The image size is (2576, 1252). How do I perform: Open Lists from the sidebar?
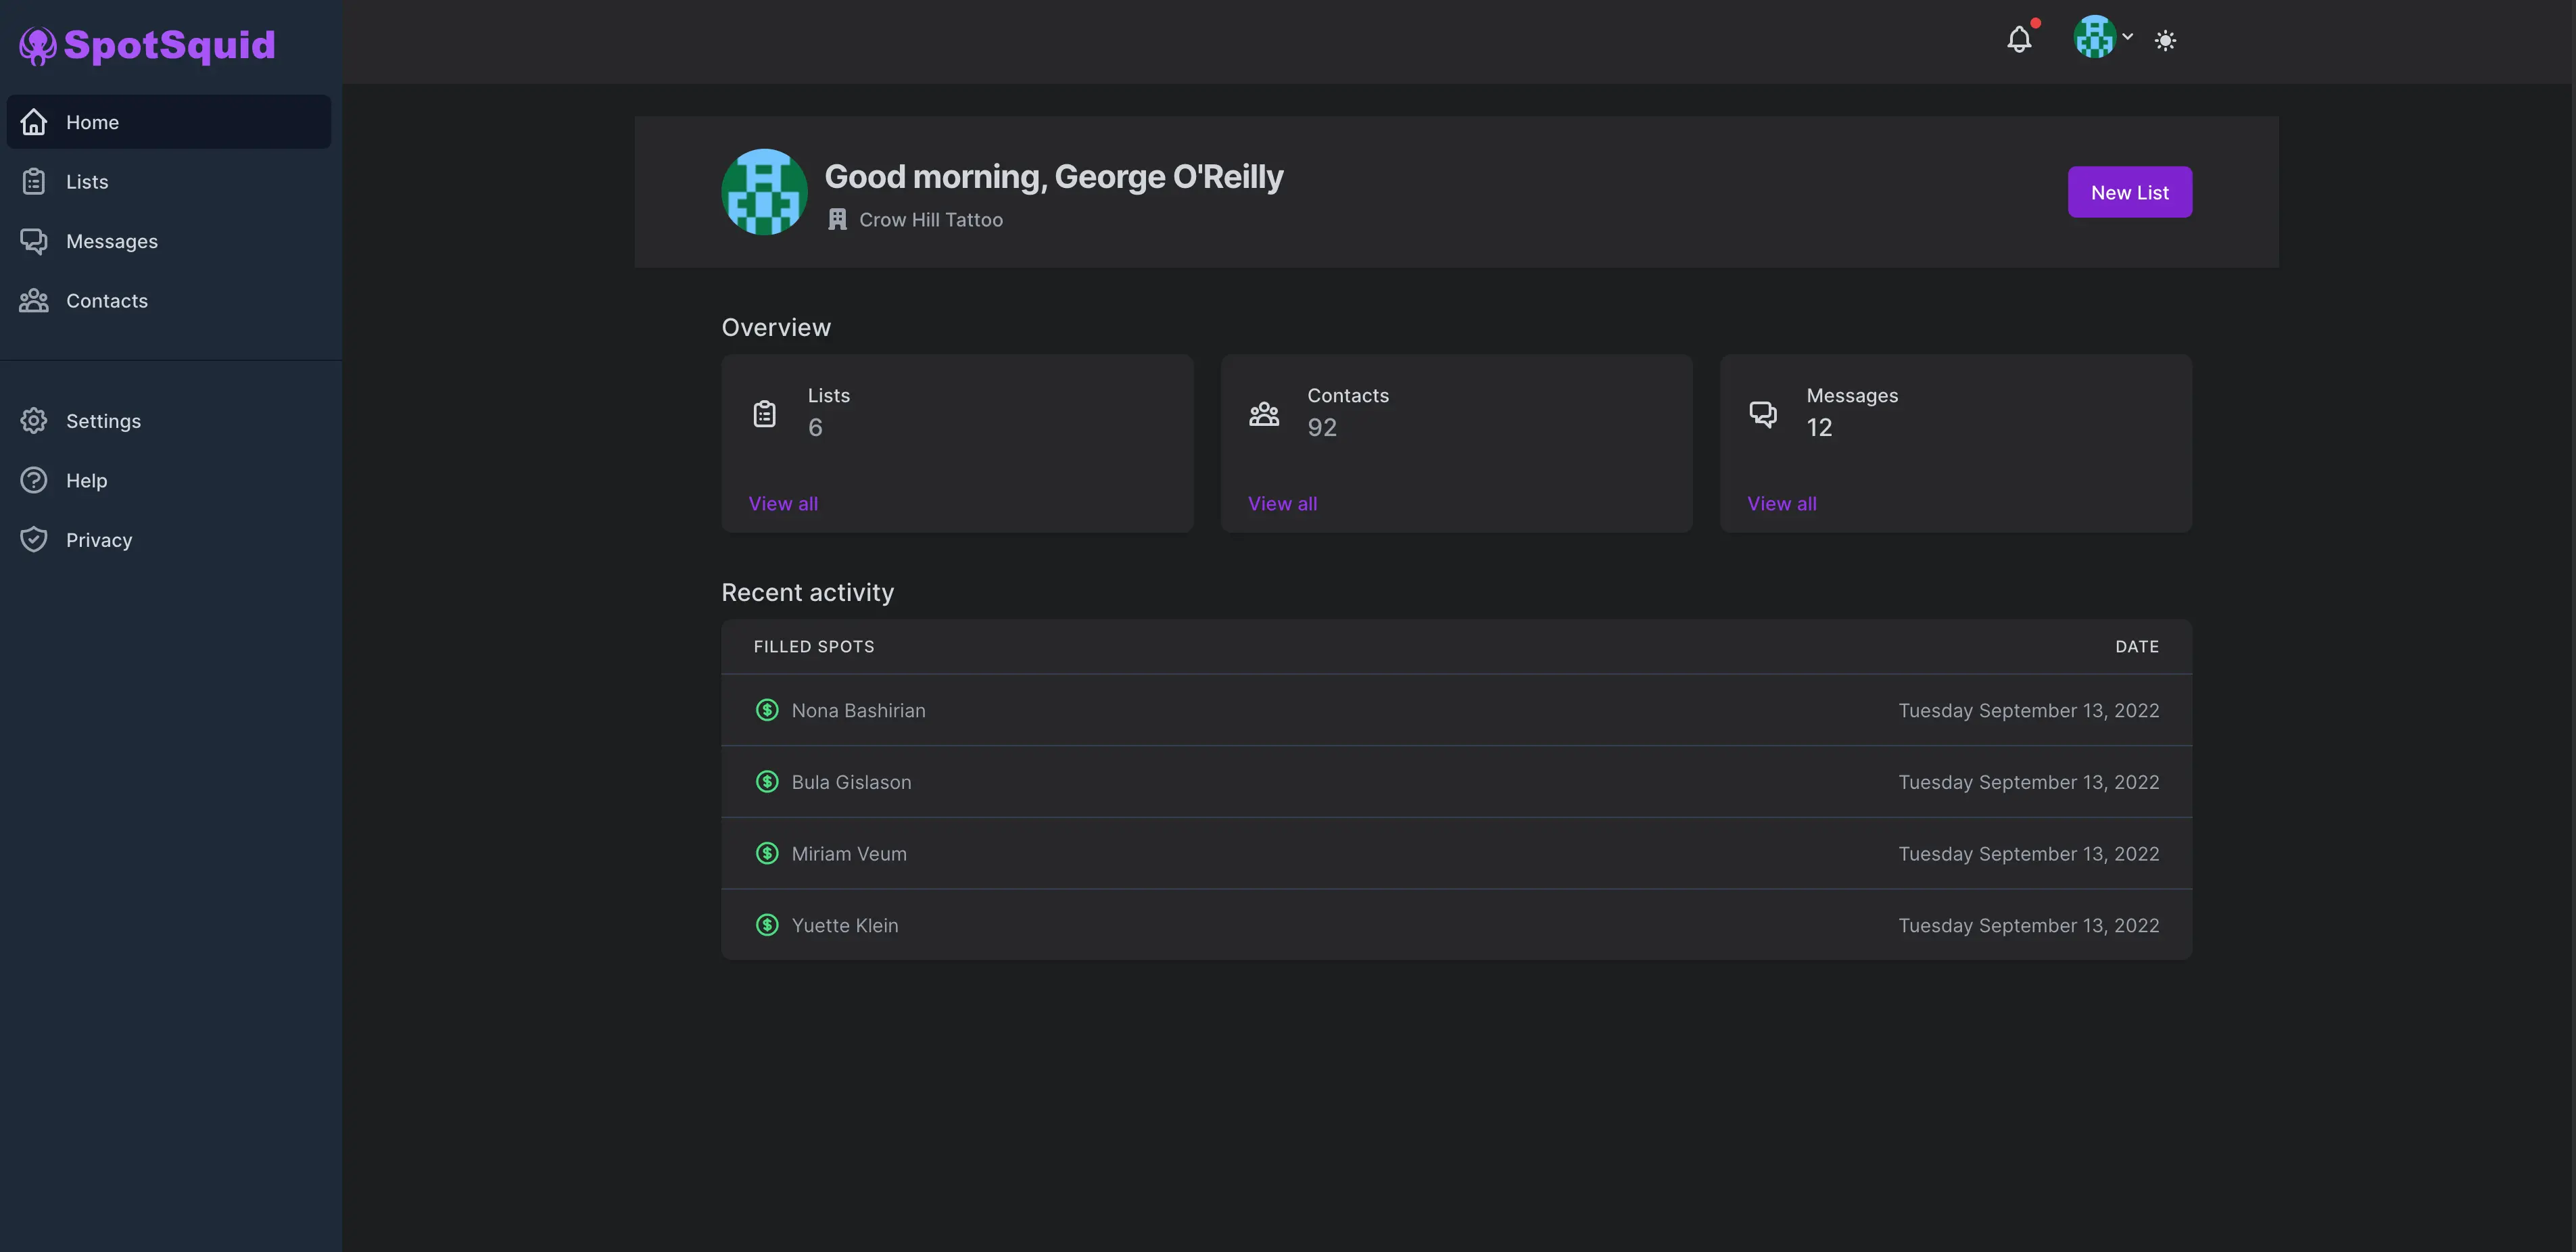point(87,182)
